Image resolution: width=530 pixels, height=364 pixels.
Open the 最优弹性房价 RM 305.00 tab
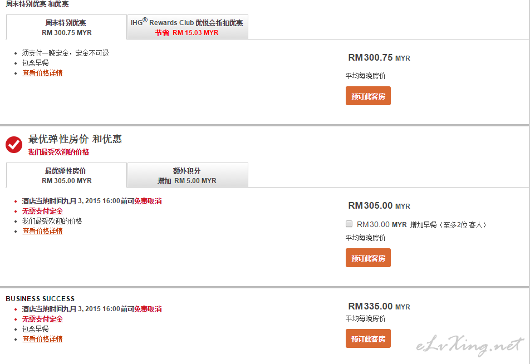coord(67,175)
